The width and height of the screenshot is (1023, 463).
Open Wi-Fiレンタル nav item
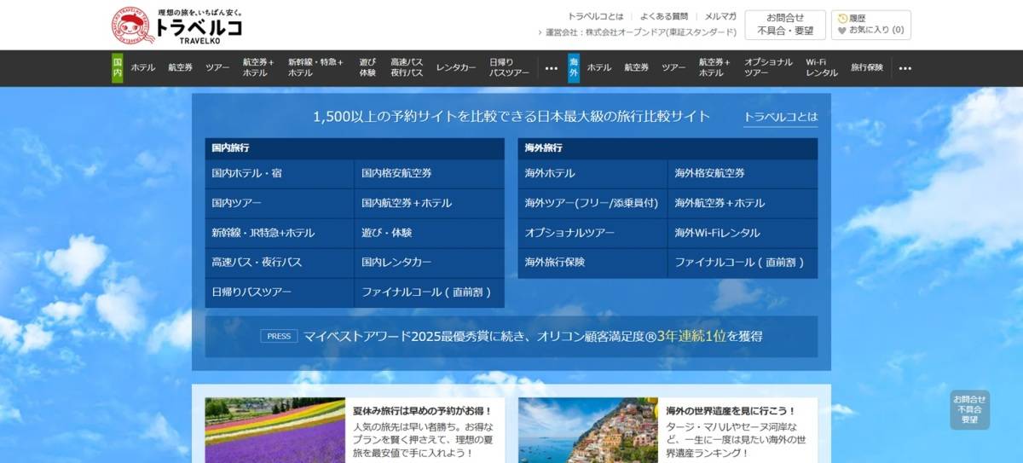click(x=822, y=68)
